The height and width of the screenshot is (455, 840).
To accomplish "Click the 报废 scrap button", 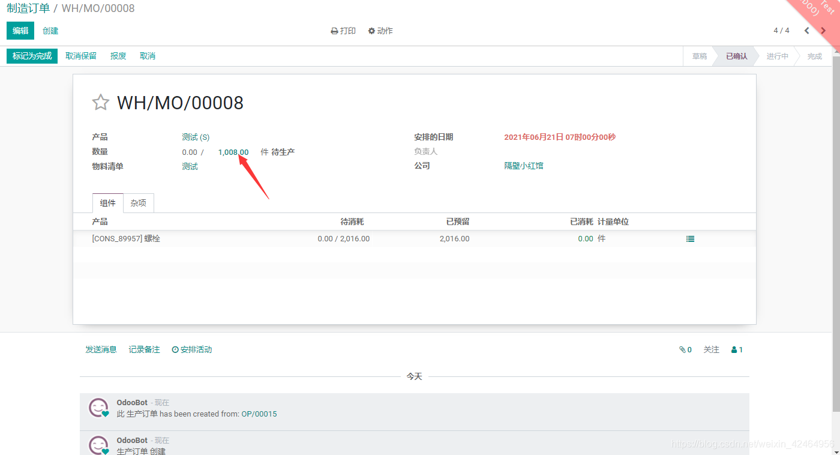I will click(x=118, y=56).
